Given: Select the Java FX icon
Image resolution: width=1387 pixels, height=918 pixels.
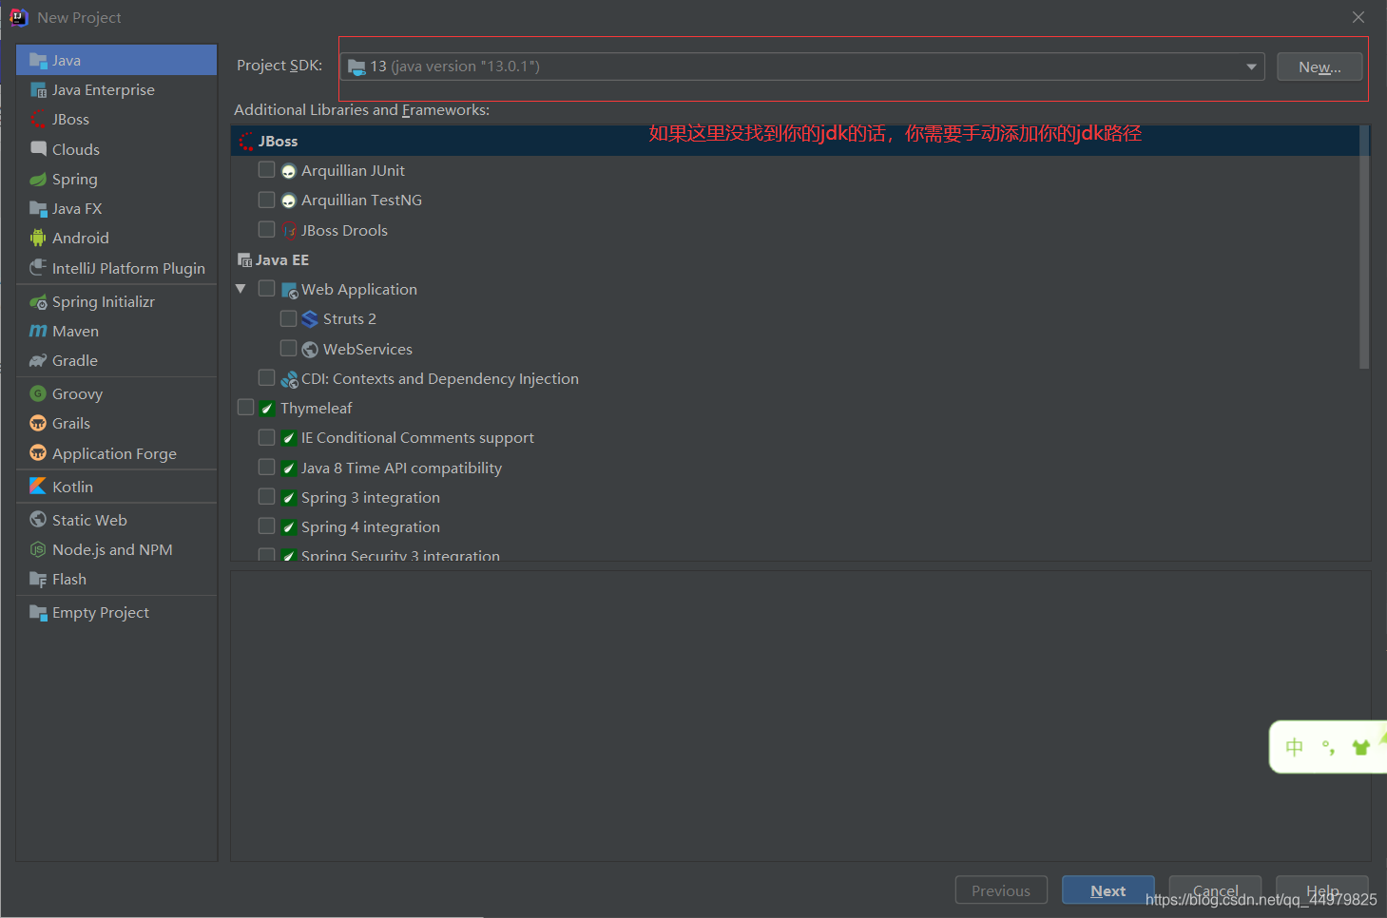Looking at the screenshot, I should pos(38,208).
